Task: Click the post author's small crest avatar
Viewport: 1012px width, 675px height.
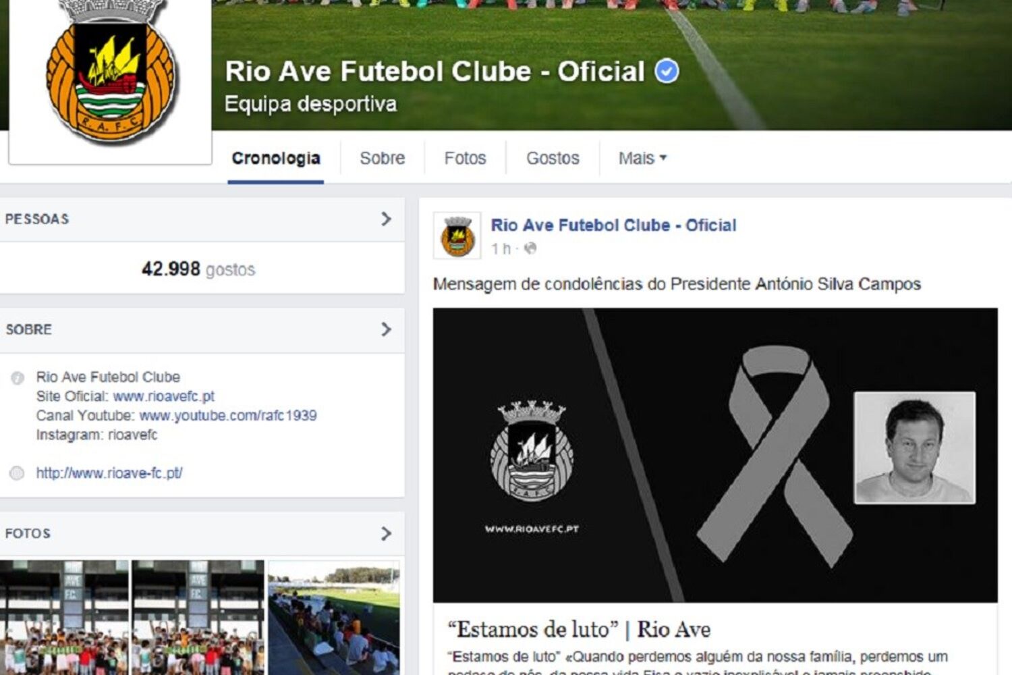Action: tap(457, 236)
